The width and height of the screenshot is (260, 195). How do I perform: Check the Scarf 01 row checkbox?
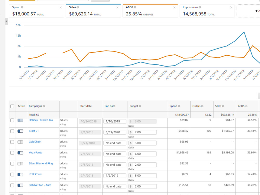(12, 131)
